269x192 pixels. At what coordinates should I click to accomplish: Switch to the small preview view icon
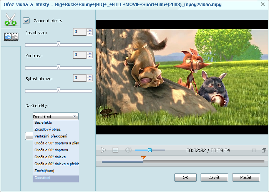(254, 151)
